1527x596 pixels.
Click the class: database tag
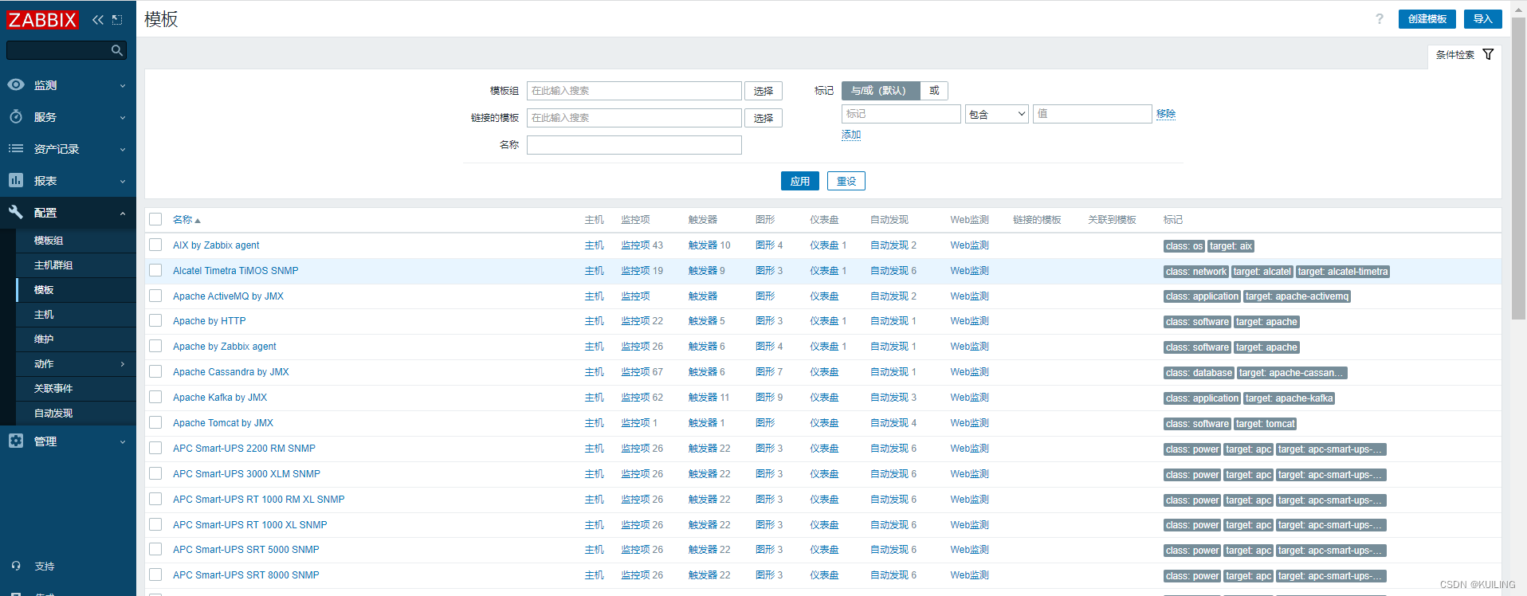tap(1199, 373)
